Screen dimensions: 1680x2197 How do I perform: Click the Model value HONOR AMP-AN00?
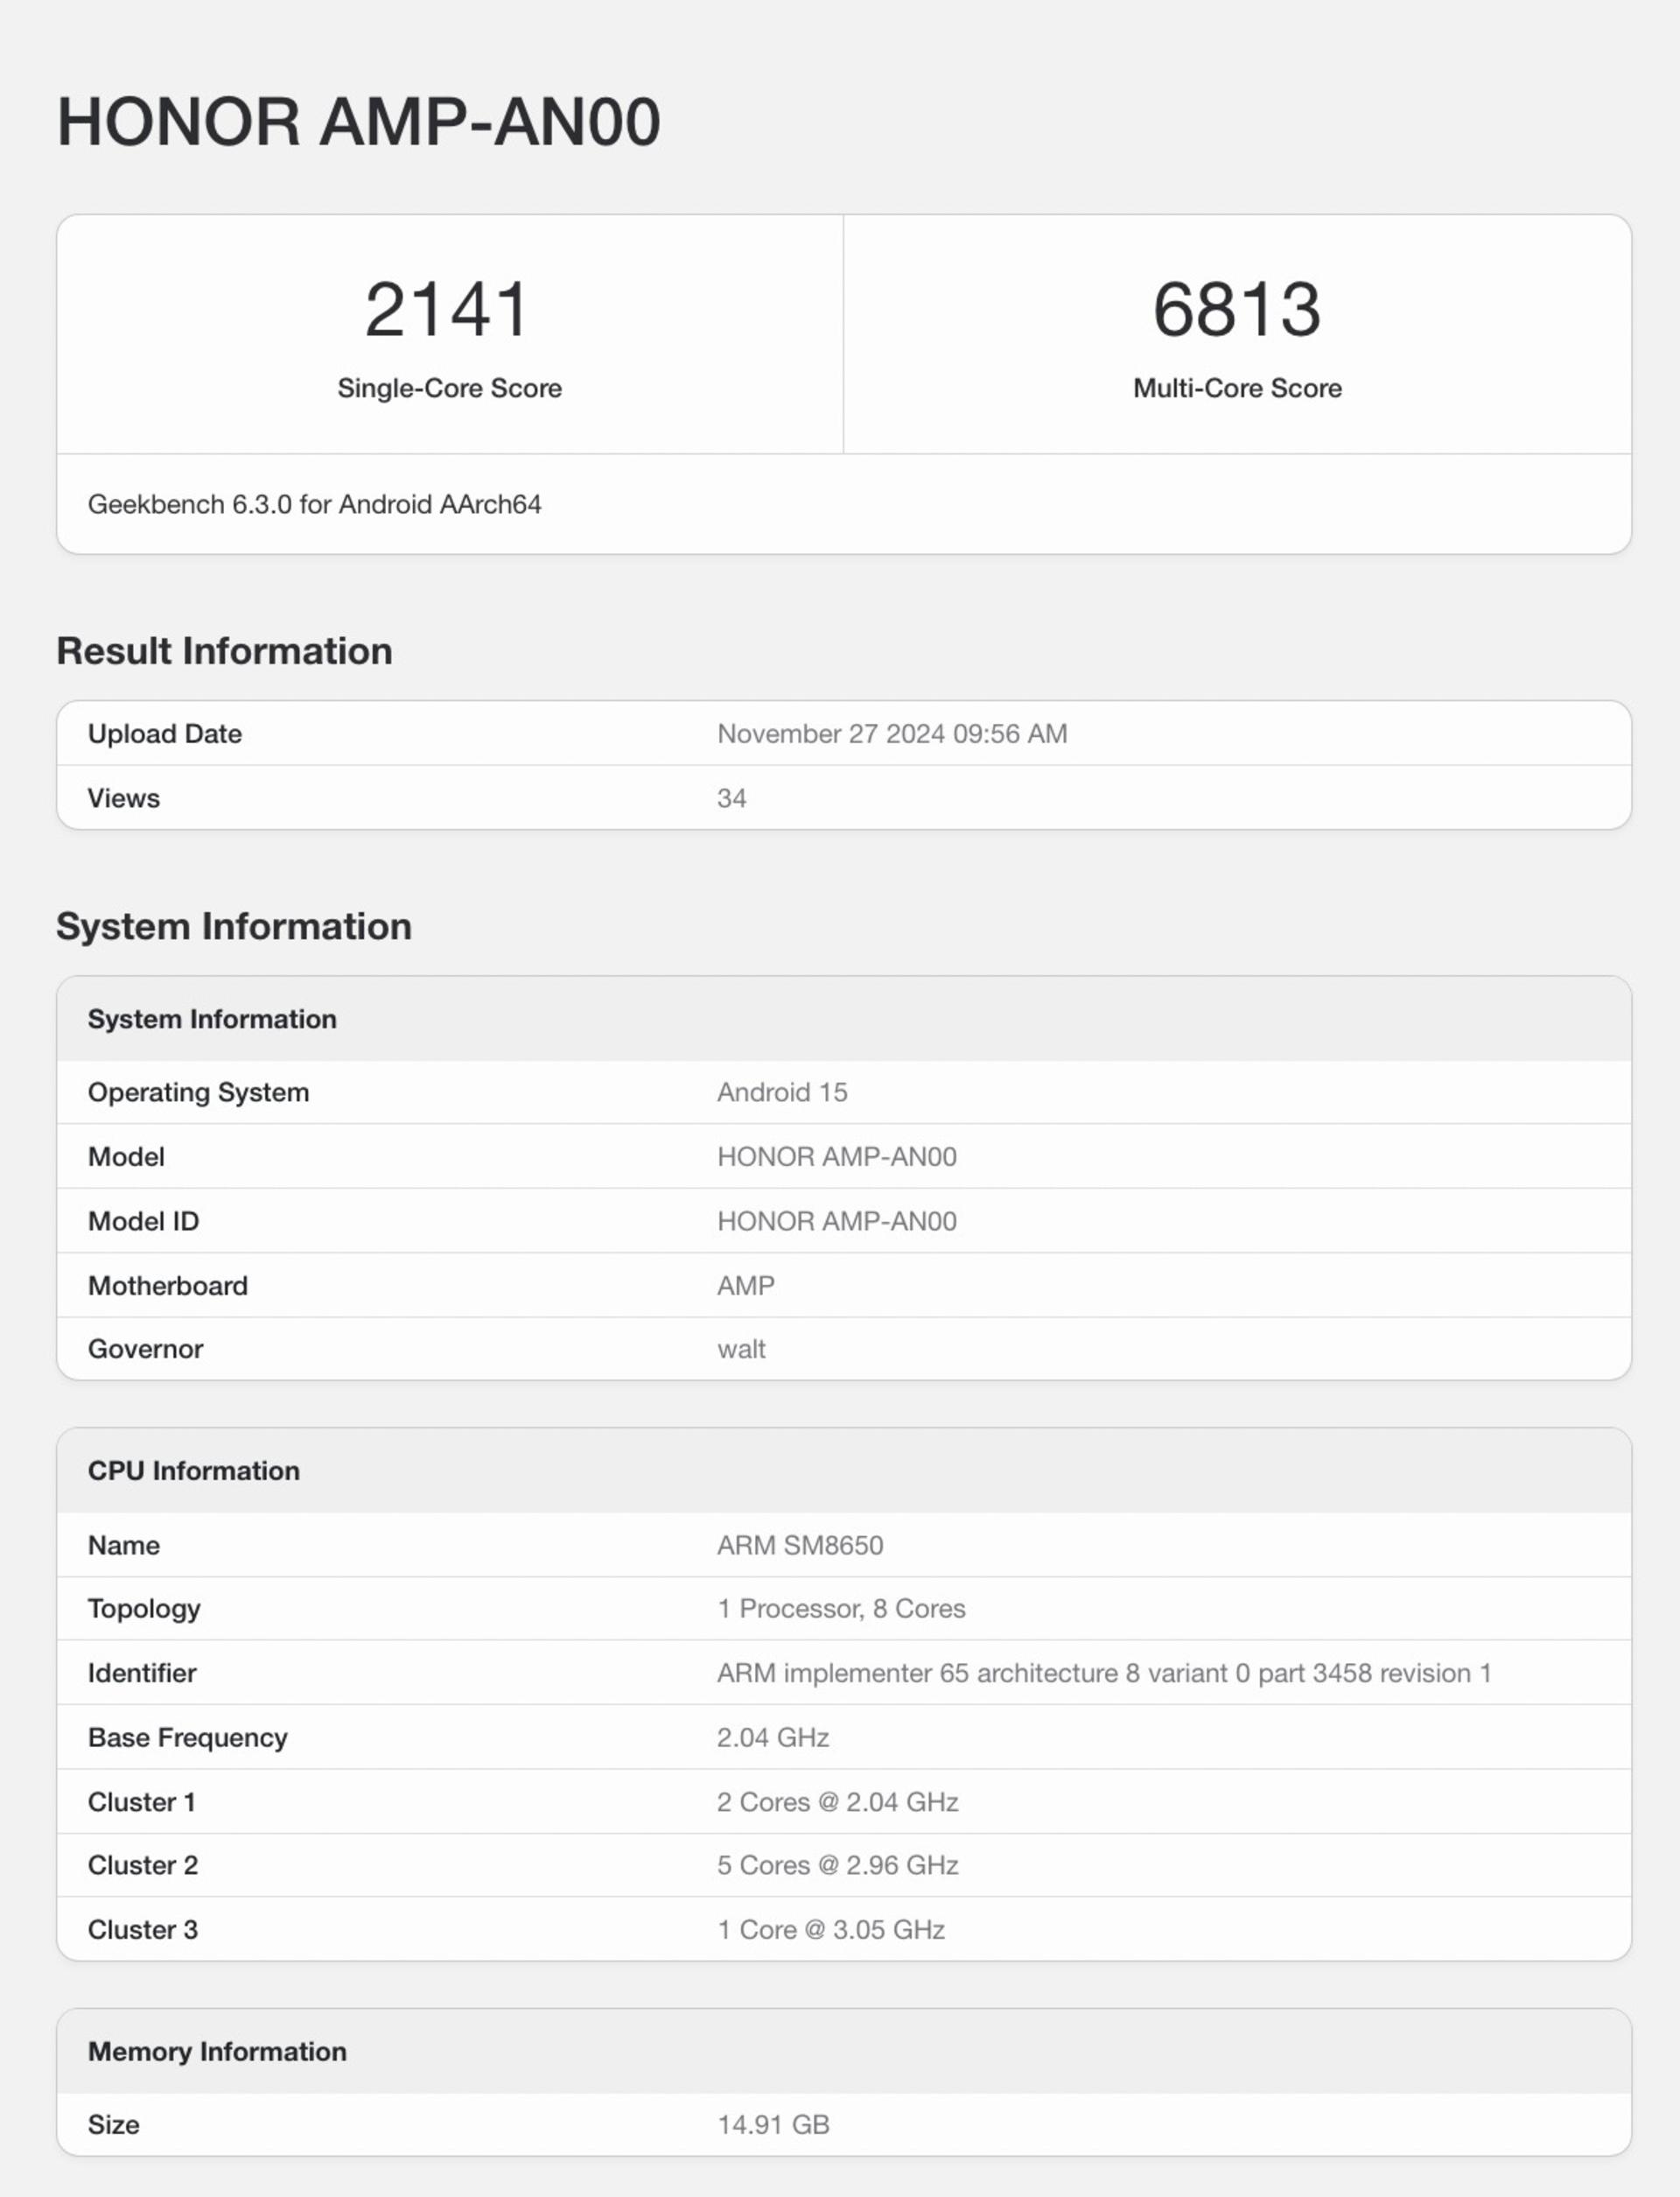click(x=837, y=1156)
